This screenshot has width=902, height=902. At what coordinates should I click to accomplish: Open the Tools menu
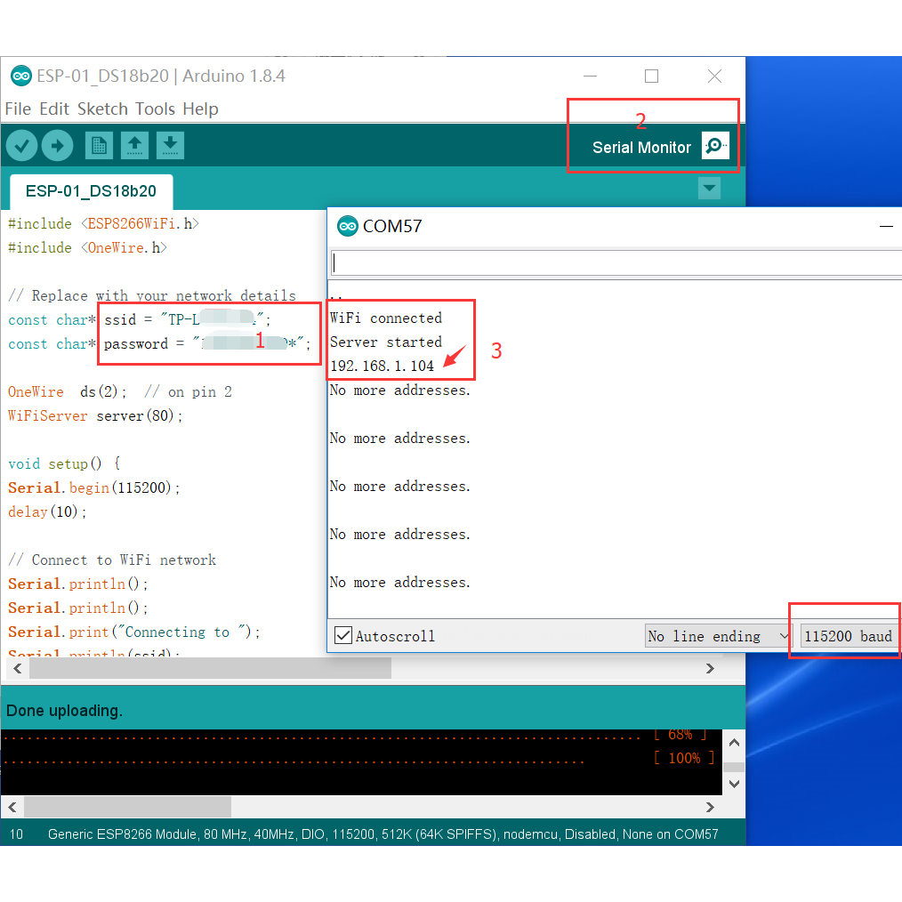155,109
